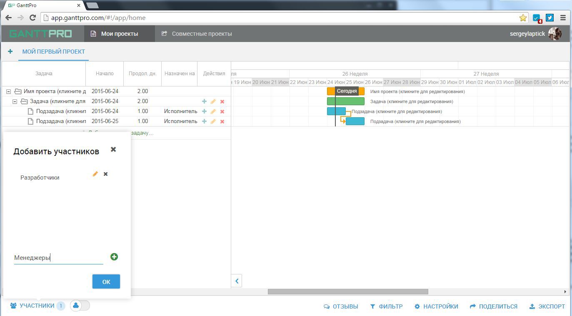Click ЭКСПОРТ to export chart
The height and width of the screenshot is (316, 572).
547,306
